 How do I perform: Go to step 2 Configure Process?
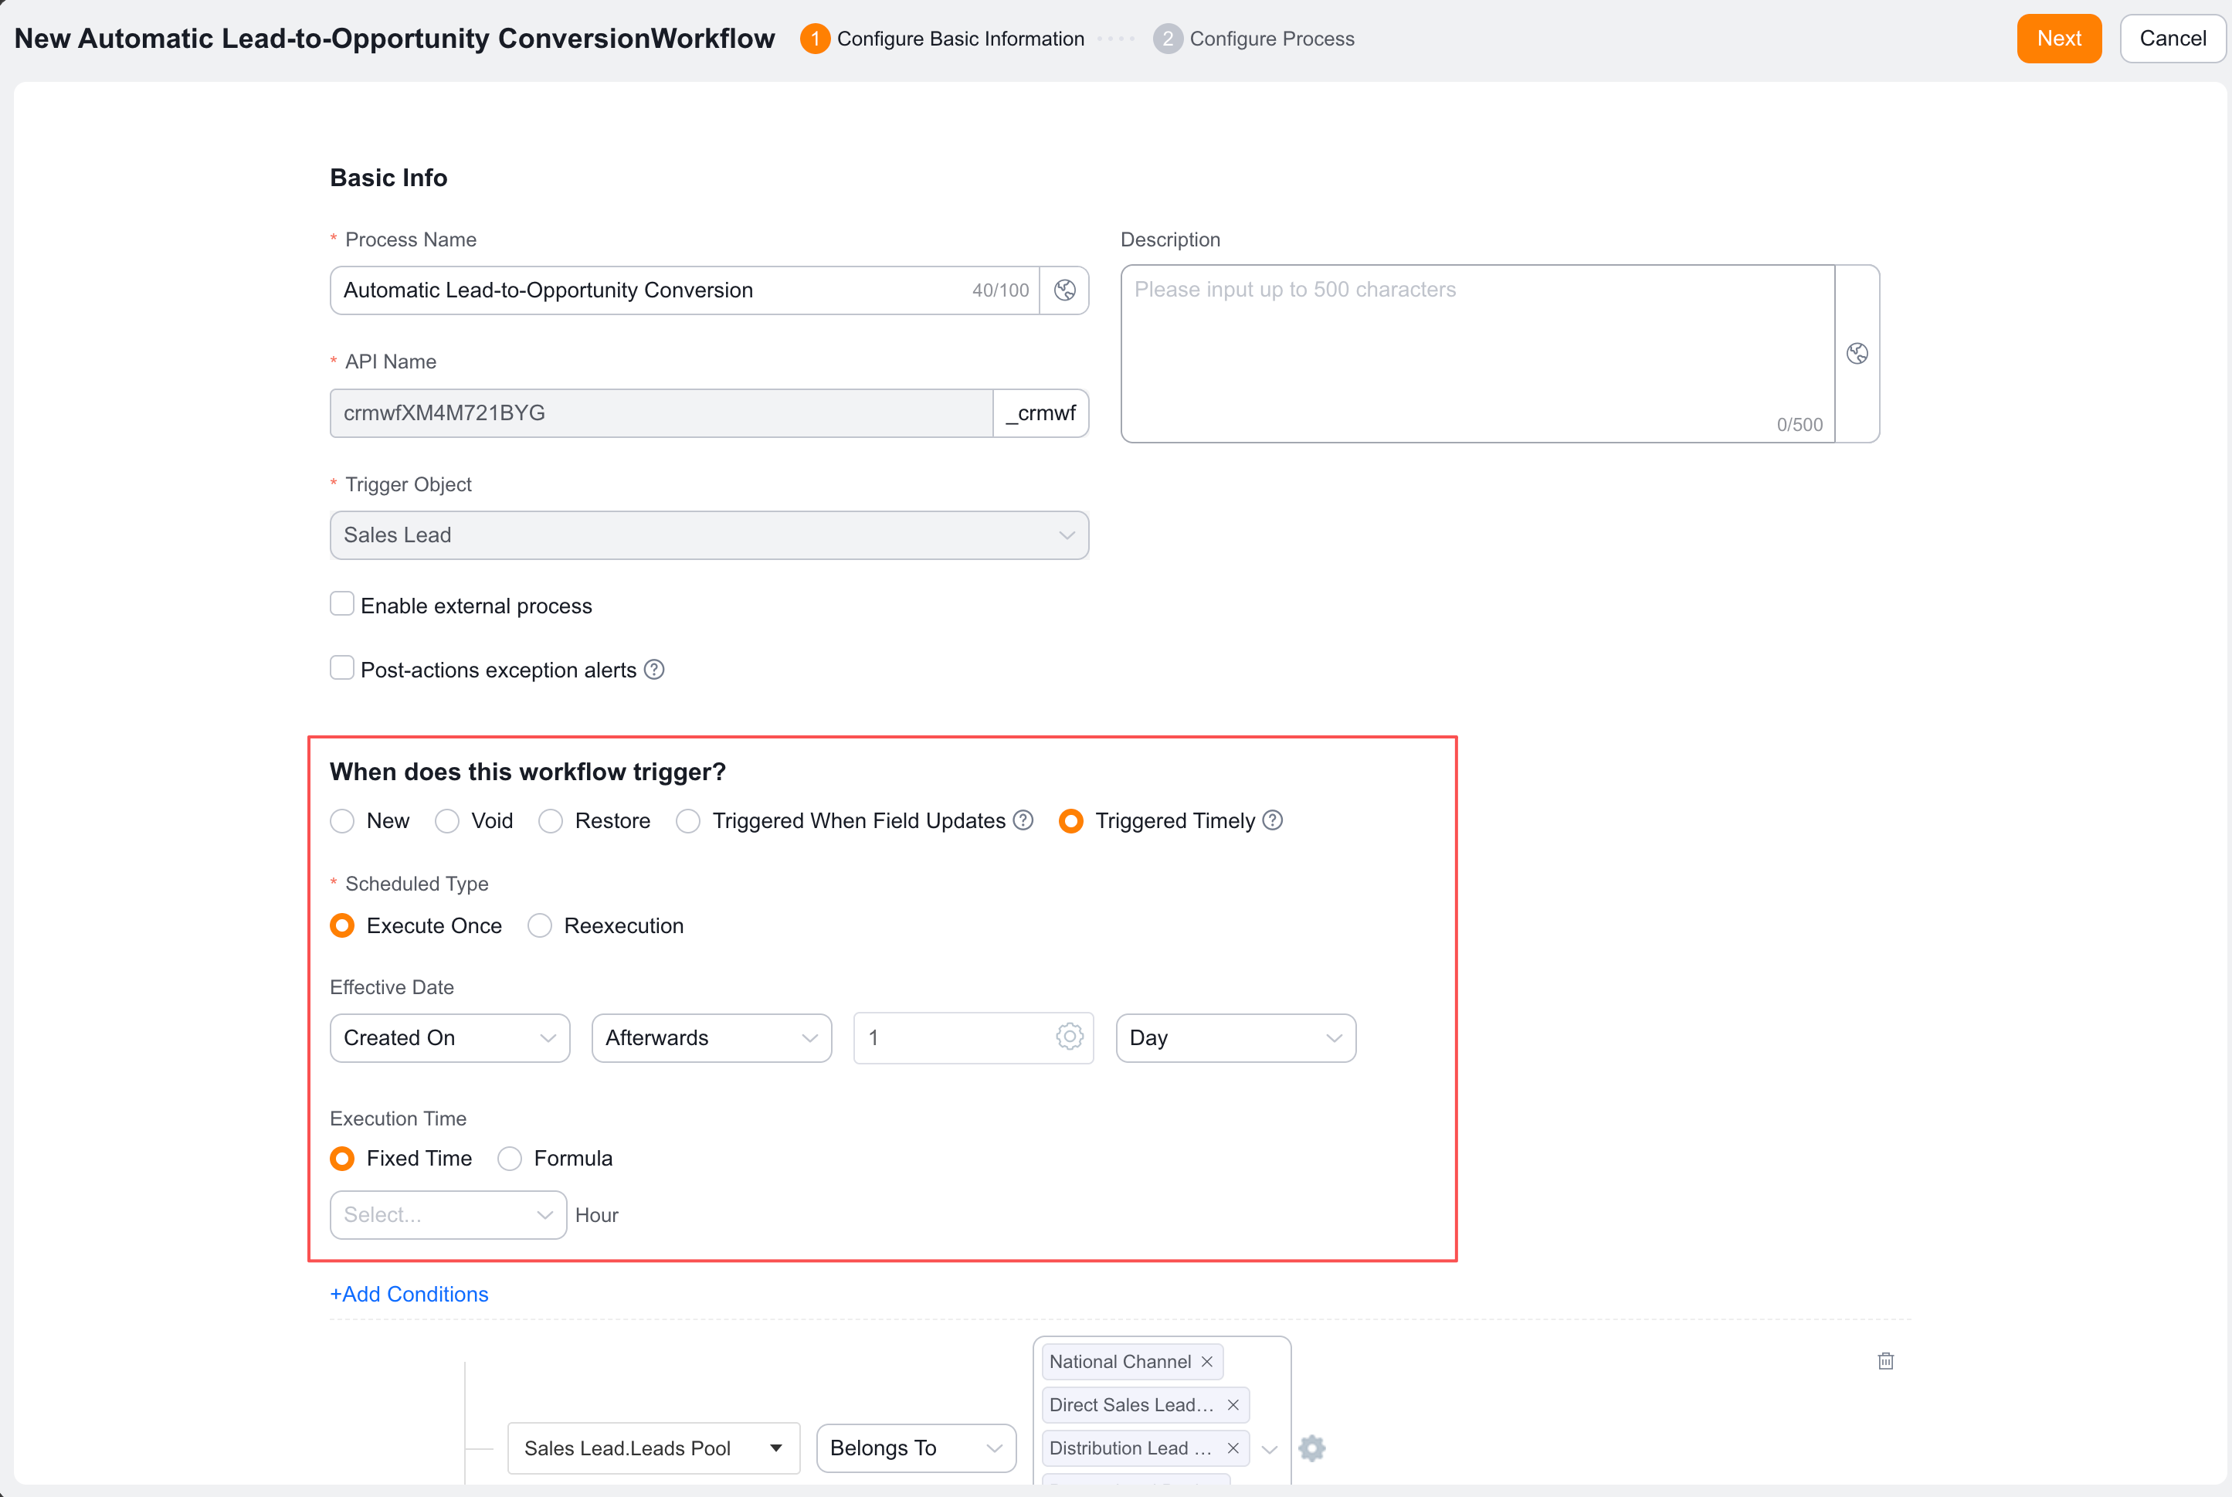(x=1253, y=38)
